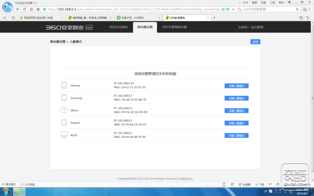Click the Samsung phone icon
Image resolution: width=314 pixels, height=196 pixels.
point(64,98)
